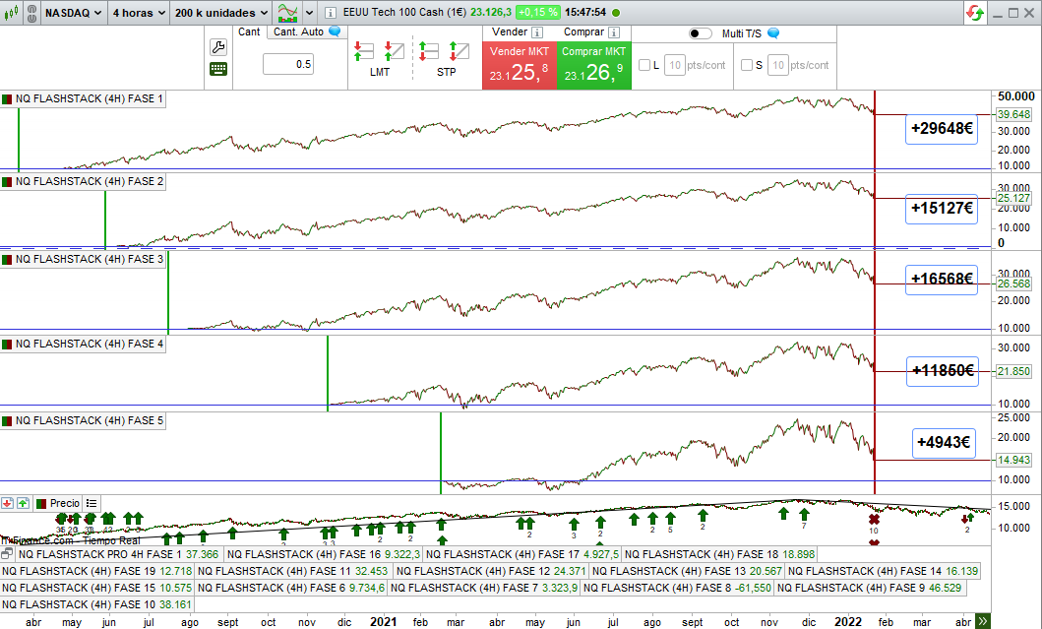The image size is (1042, 629).
Task: Select the Cant tab
Action: [x=249, y=31]
